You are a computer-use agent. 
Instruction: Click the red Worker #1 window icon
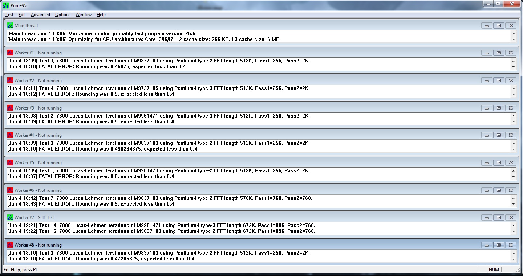[x=10, y=53]
